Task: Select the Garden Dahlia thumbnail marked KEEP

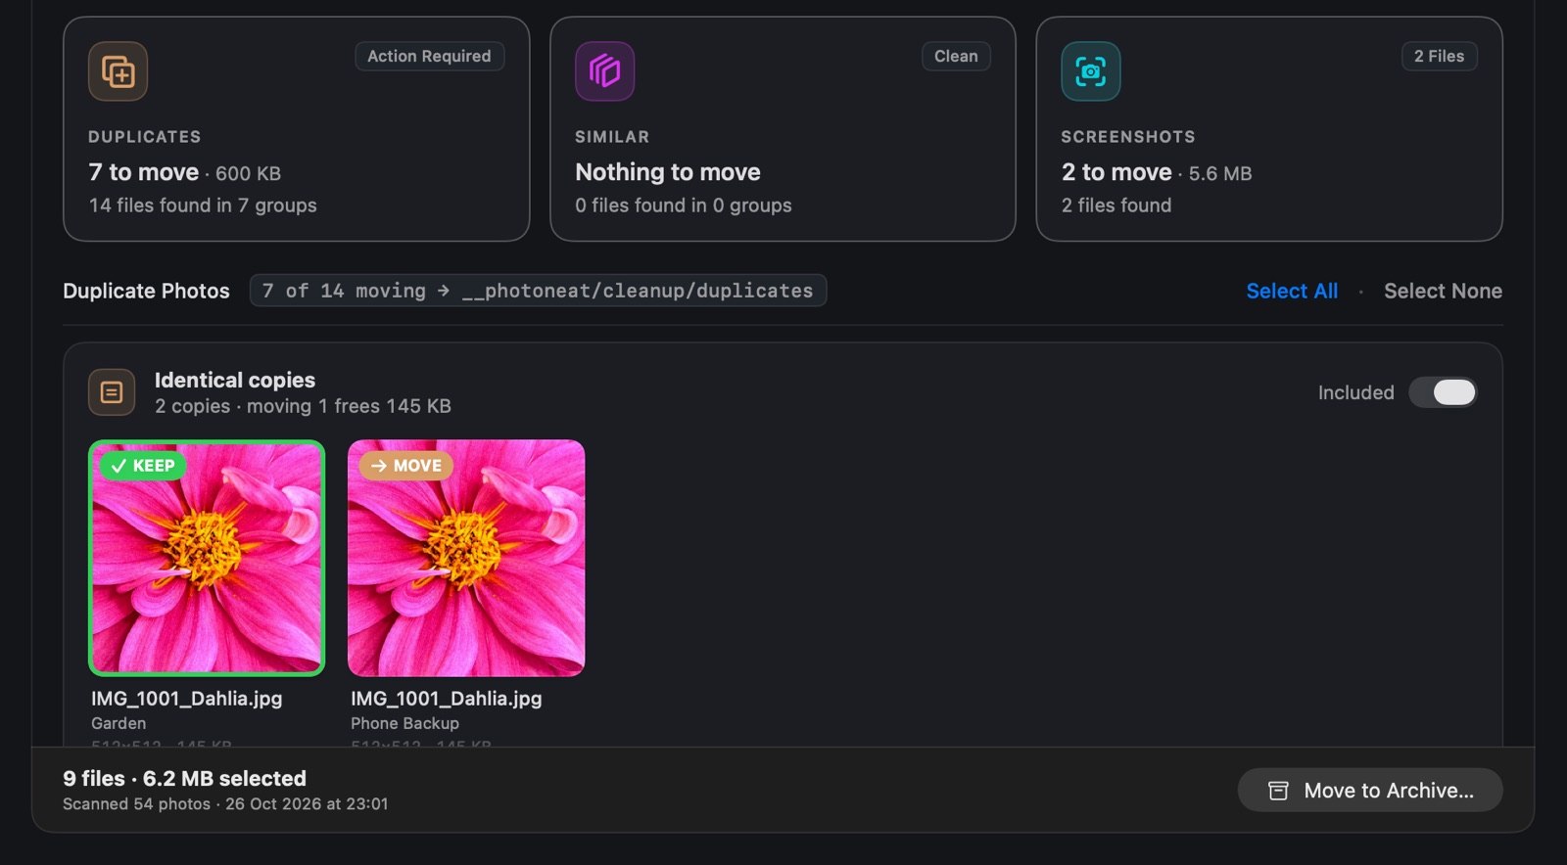Action: (207, 558)
